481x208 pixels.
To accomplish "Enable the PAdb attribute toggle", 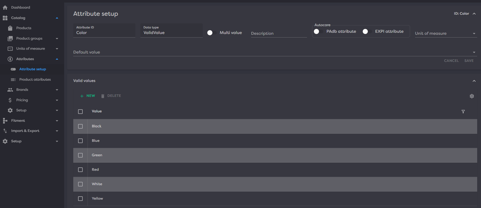I will (318, 31).
